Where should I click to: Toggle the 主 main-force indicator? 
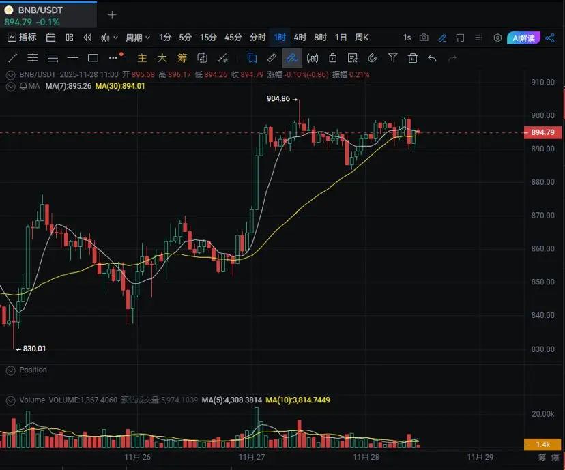pyautogui.click(x=142, y=58)
